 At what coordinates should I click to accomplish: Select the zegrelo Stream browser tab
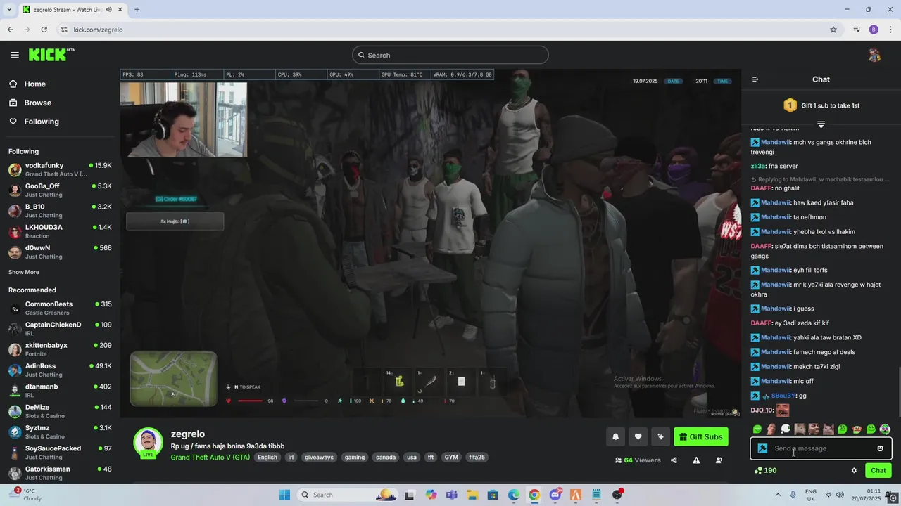pyautogui.click(x=72, y=10)
